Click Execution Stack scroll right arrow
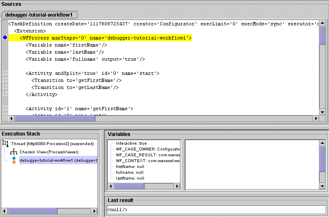The height and width of the screenshot is (217, 329). click(x=94, y=211)
